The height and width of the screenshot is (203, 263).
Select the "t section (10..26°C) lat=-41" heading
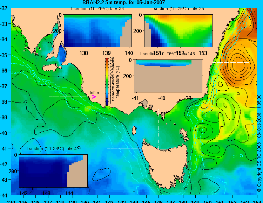coord(53,149)
